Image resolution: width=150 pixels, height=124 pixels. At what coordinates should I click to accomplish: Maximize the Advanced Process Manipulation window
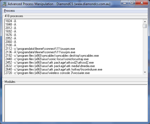point(132,3)
